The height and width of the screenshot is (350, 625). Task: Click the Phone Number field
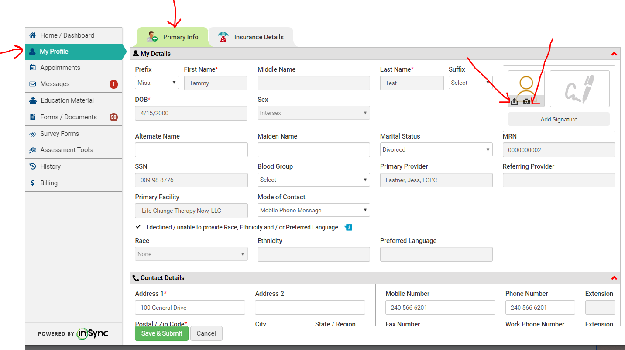(x=540, y=308)
